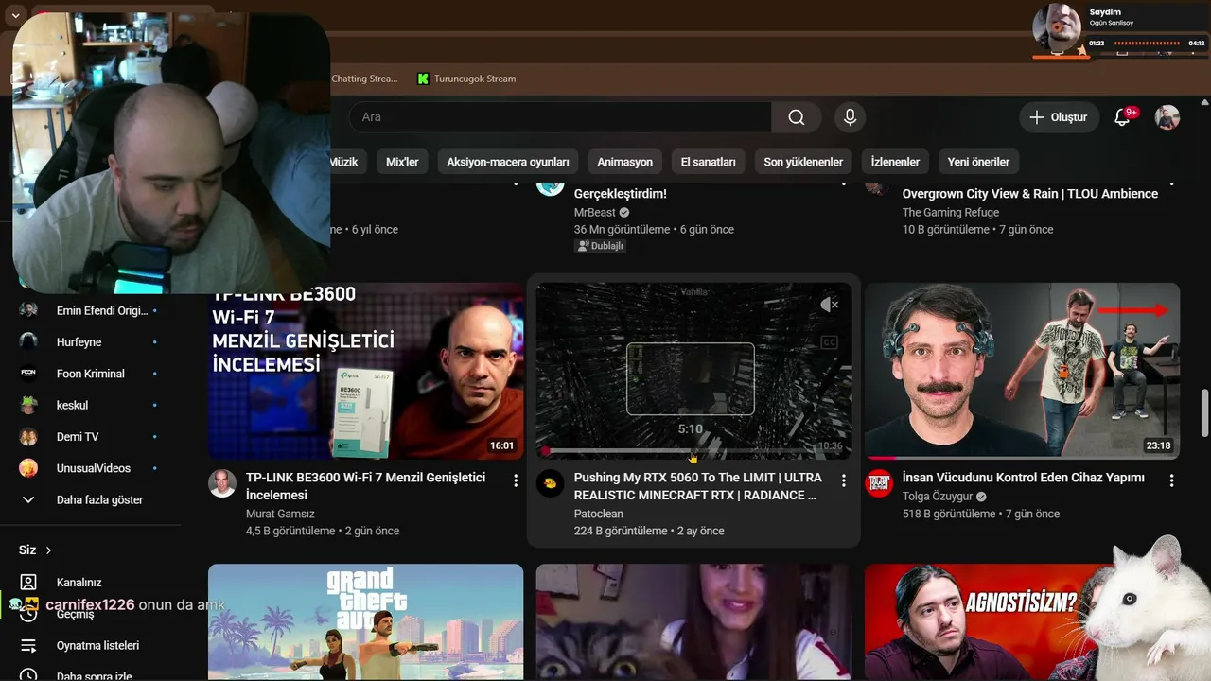Start voice search with the microphone icon

click(850, 117)
